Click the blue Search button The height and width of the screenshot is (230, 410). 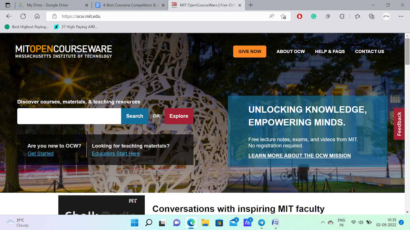(135, 116)
